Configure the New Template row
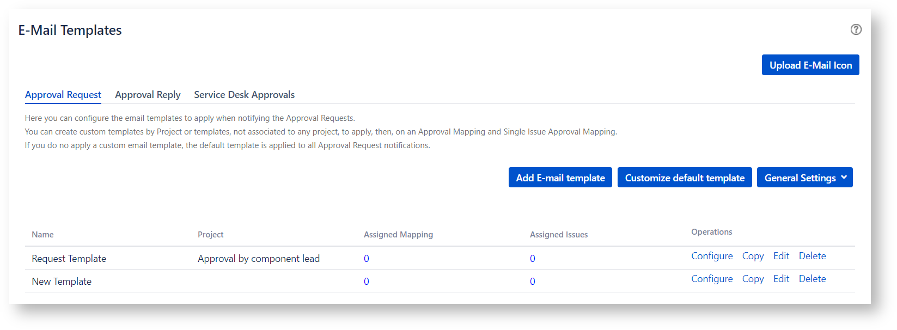Screen dimensions: 897x330 711,279
